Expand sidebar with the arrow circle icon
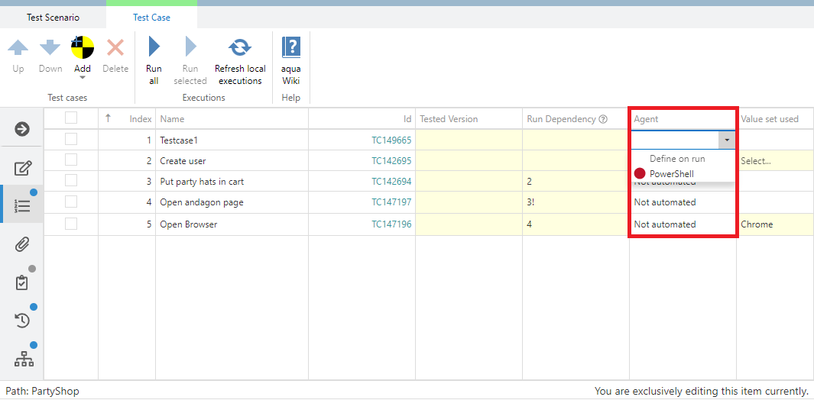814x400 pixels. [22, 129]
